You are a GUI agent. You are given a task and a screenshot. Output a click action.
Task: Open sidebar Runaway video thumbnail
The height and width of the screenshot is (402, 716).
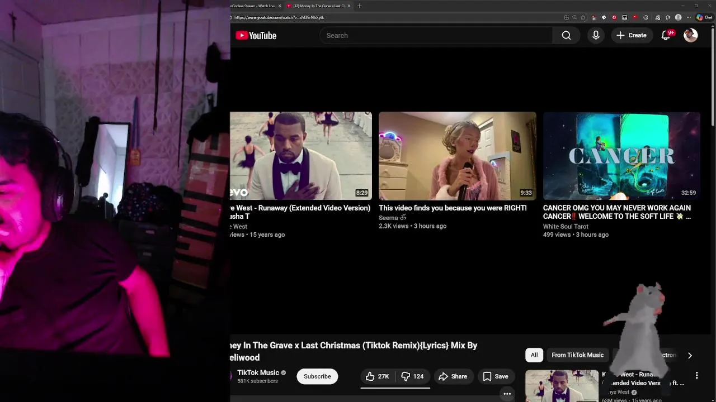[x=562, y=386]
